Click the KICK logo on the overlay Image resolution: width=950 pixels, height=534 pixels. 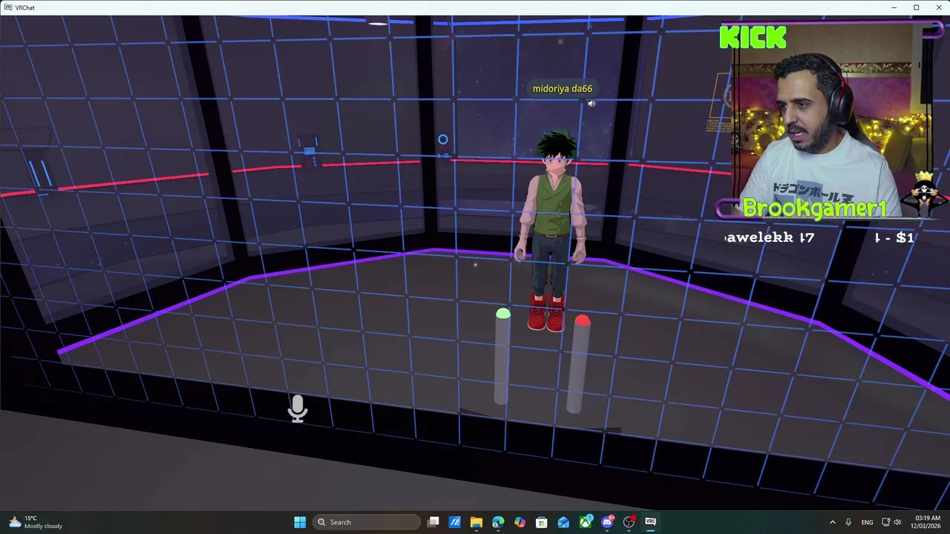pos(753,37)
